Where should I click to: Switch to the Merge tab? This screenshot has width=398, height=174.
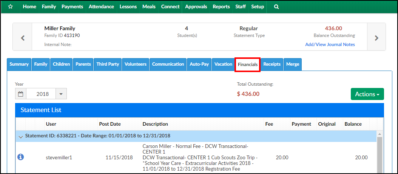click(x=293, y=65)
